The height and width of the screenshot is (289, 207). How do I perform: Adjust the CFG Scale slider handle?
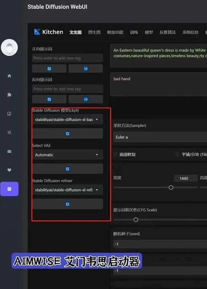click(136, 220)
